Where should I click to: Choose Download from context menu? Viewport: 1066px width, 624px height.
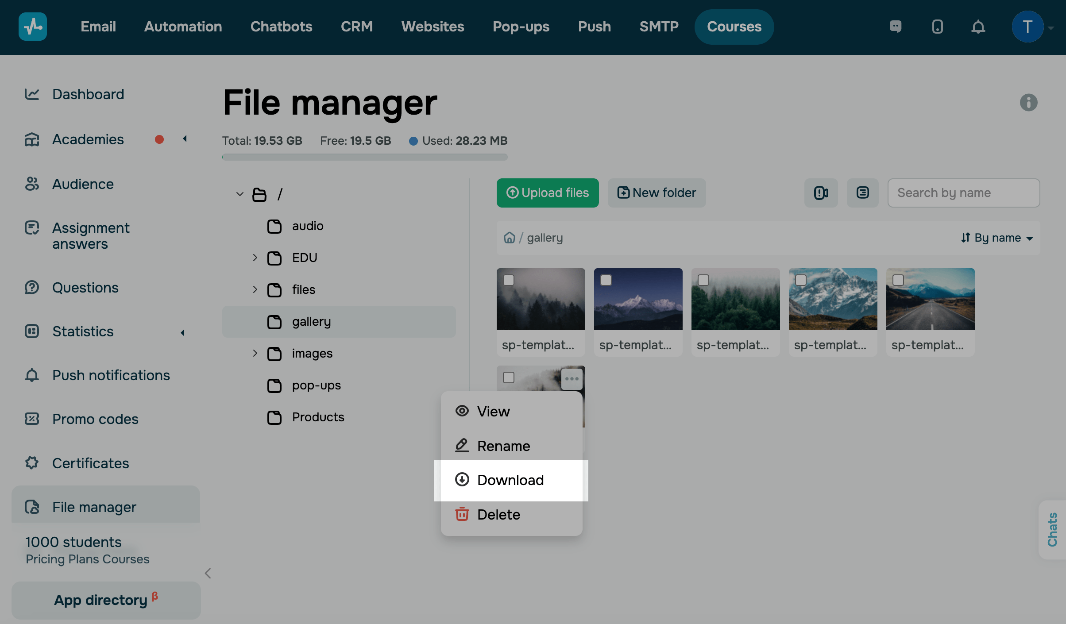click(510, 480)
